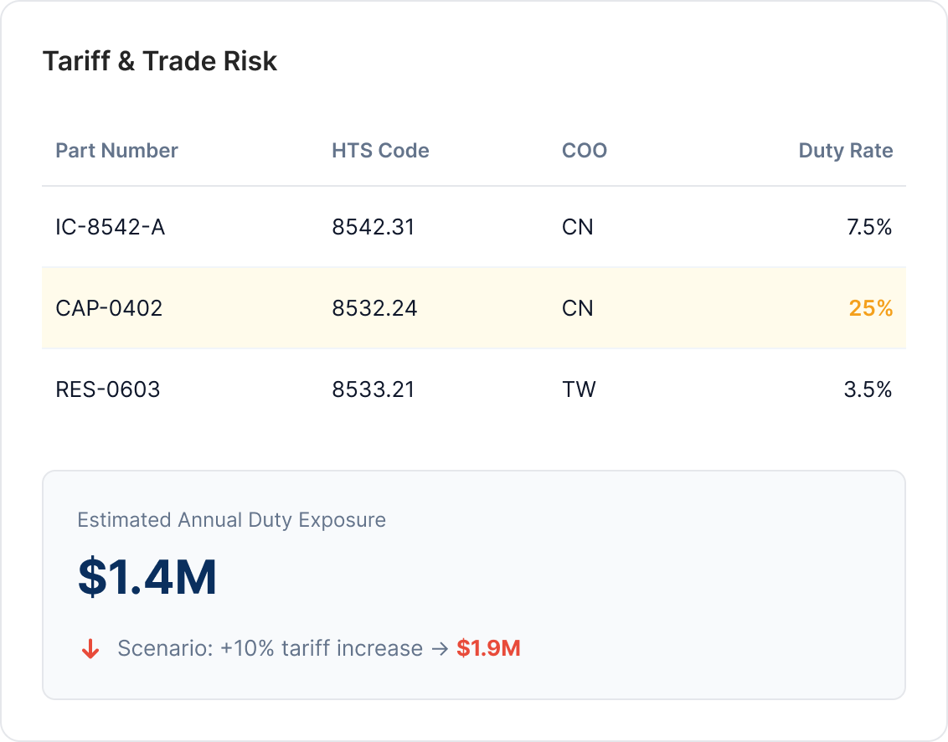Click the Estimated Annual Duty Exposure label
The height and width of the screenshot is (742, 948).
tap(231, 520)
